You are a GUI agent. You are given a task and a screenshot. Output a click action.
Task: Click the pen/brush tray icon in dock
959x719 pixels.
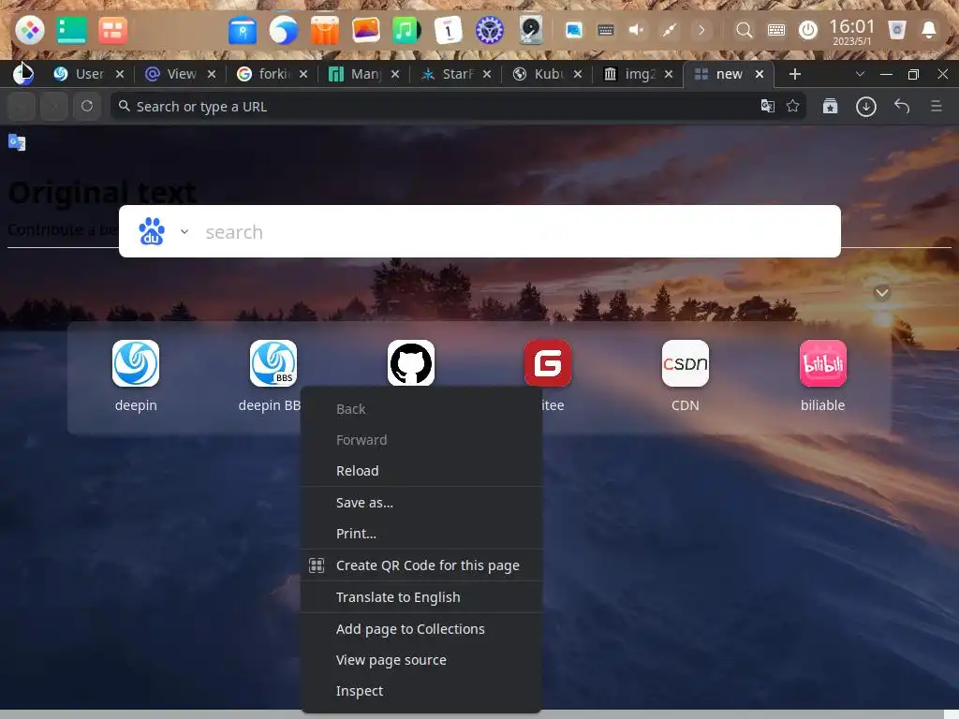point(669,29)
